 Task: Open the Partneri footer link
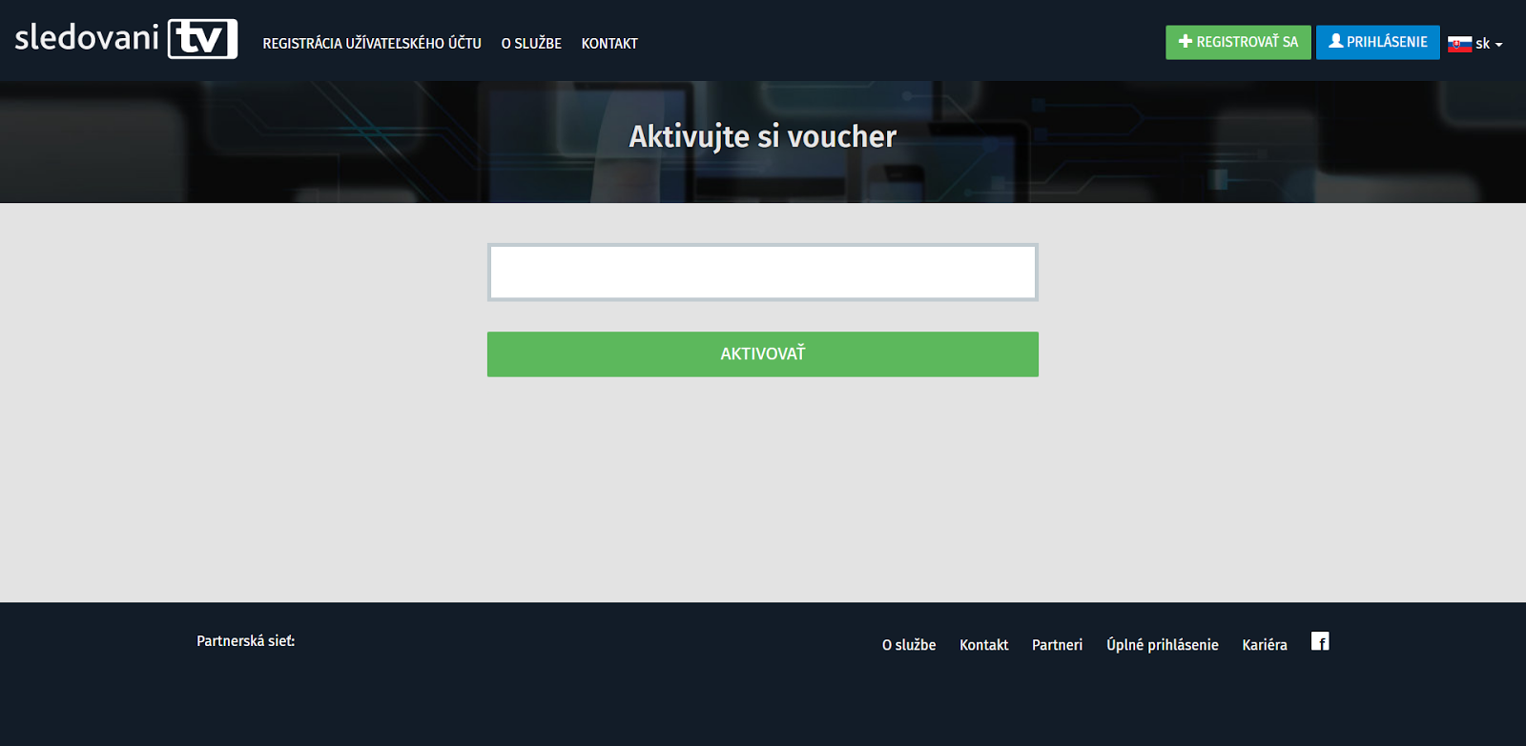click(x=1057, y=645)
